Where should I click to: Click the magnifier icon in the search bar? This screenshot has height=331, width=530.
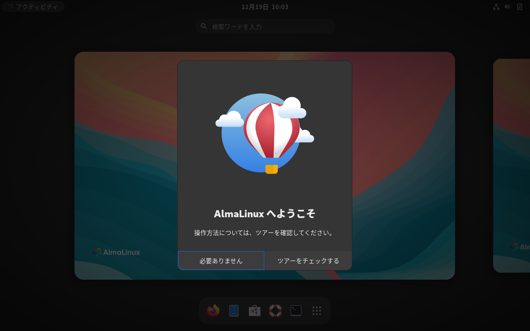click(203, 26)
